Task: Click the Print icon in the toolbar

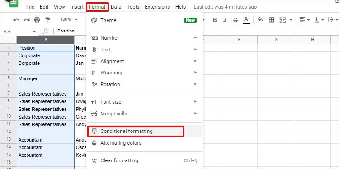Action: (x=37, y=20)
